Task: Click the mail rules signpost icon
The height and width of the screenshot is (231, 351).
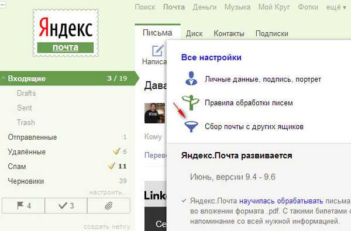Action: click(x=190, y=102)
